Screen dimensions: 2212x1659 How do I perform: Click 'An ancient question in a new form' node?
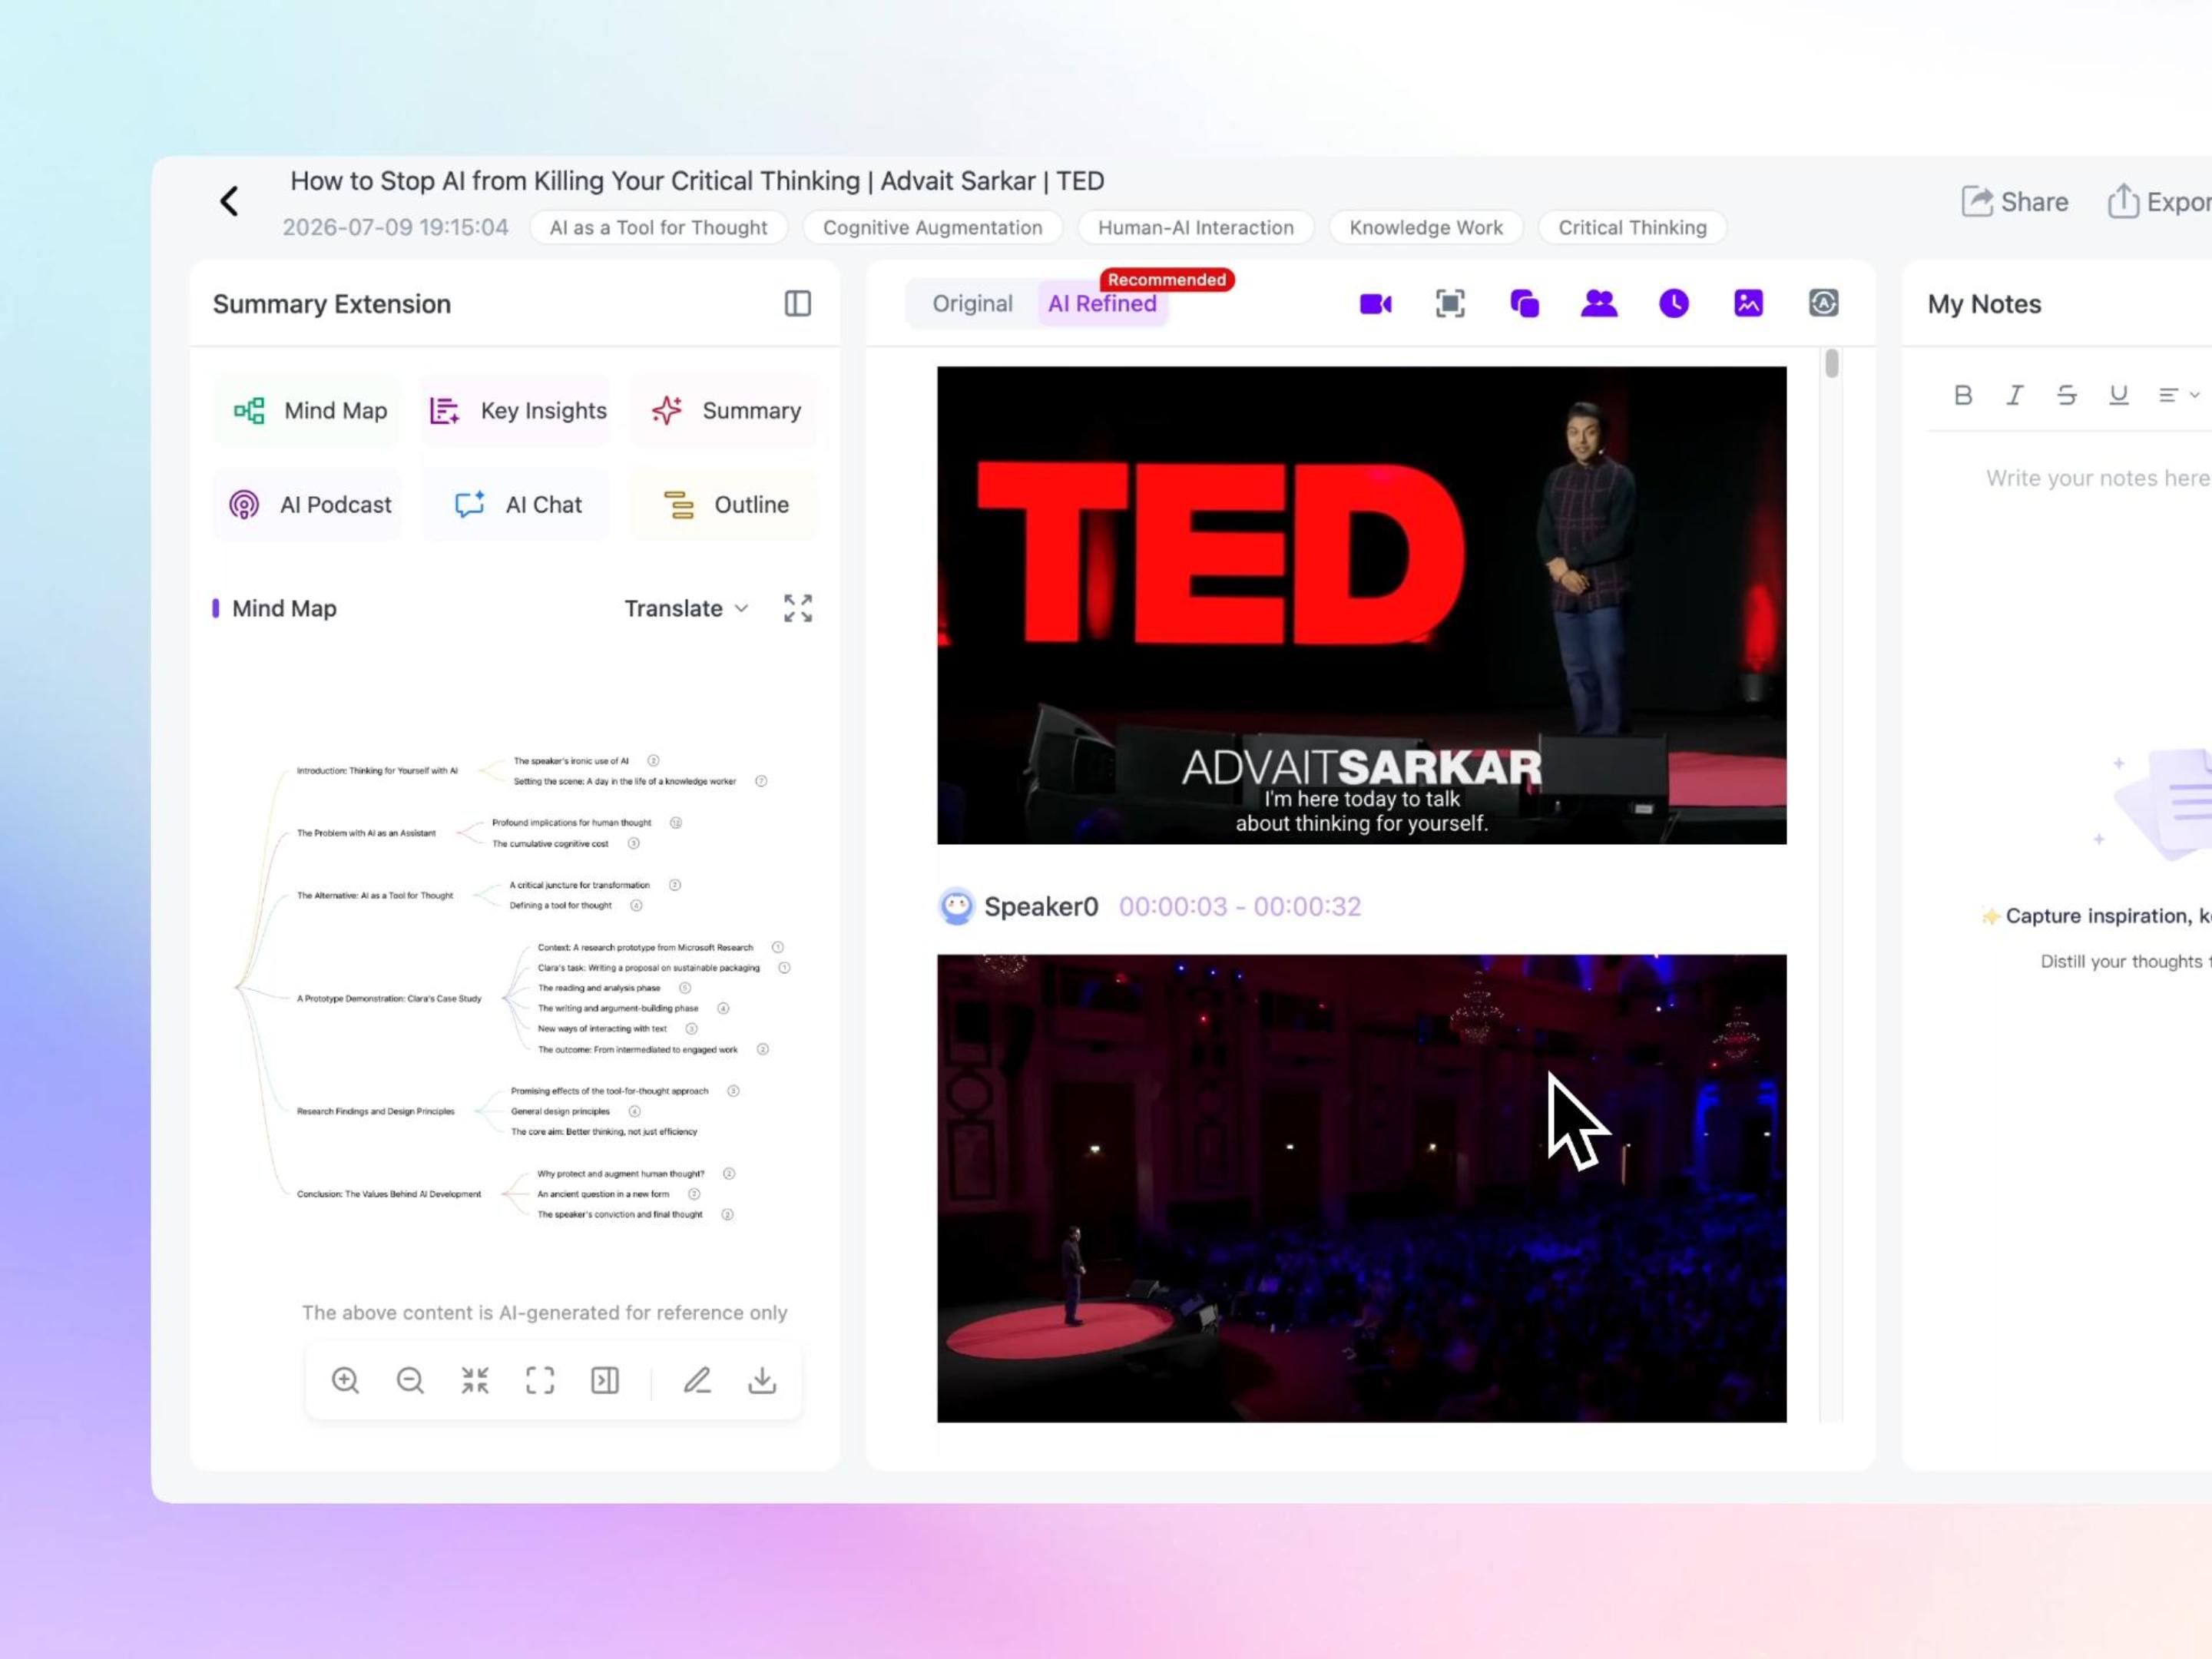coord(603,1194)
